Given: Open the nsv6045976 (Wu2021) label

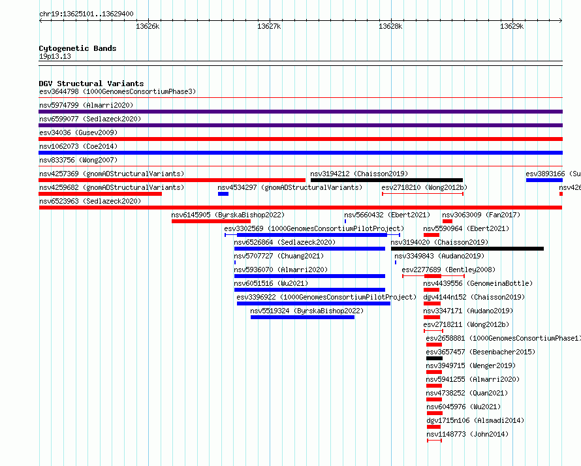Looking at the screenshot, I should pyautogui.click(x=463, y=407).
